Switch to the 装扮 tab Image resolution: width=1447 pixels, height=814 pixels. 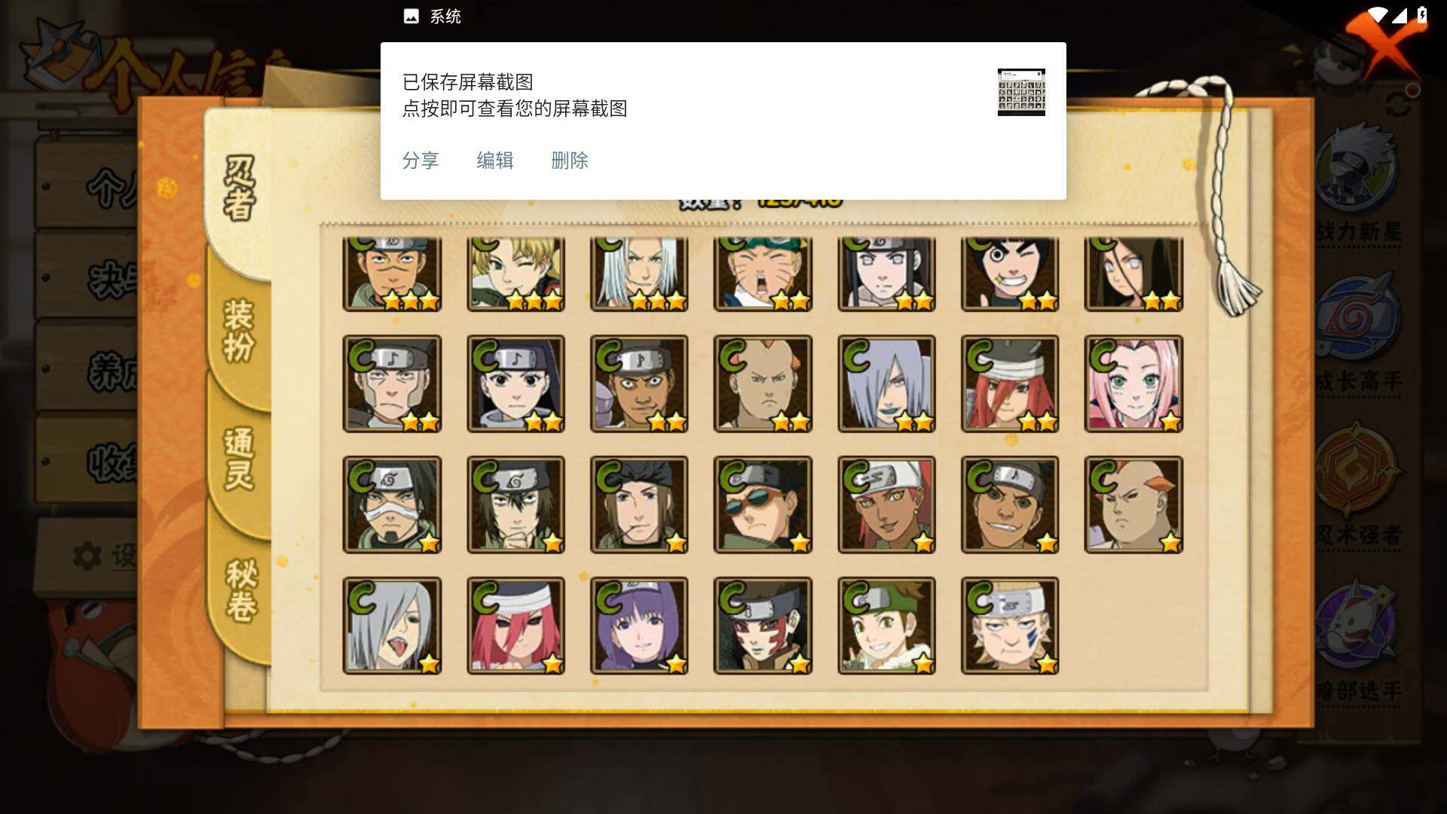coord(240,330)
